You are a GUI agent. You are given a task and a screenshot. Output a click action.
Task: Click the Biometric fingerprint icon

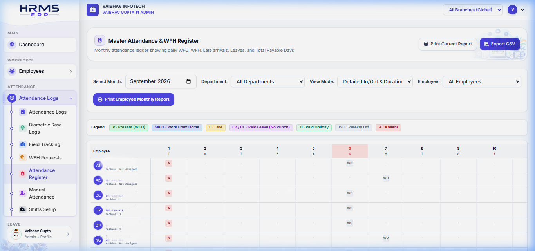pos(23,128)
